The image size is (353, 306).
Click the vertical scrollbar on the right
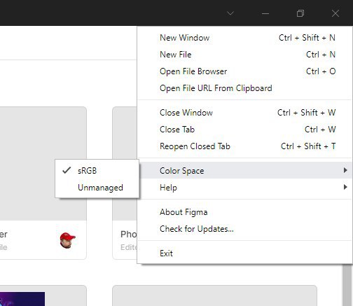pyautogui.click(x=347, y=285)
